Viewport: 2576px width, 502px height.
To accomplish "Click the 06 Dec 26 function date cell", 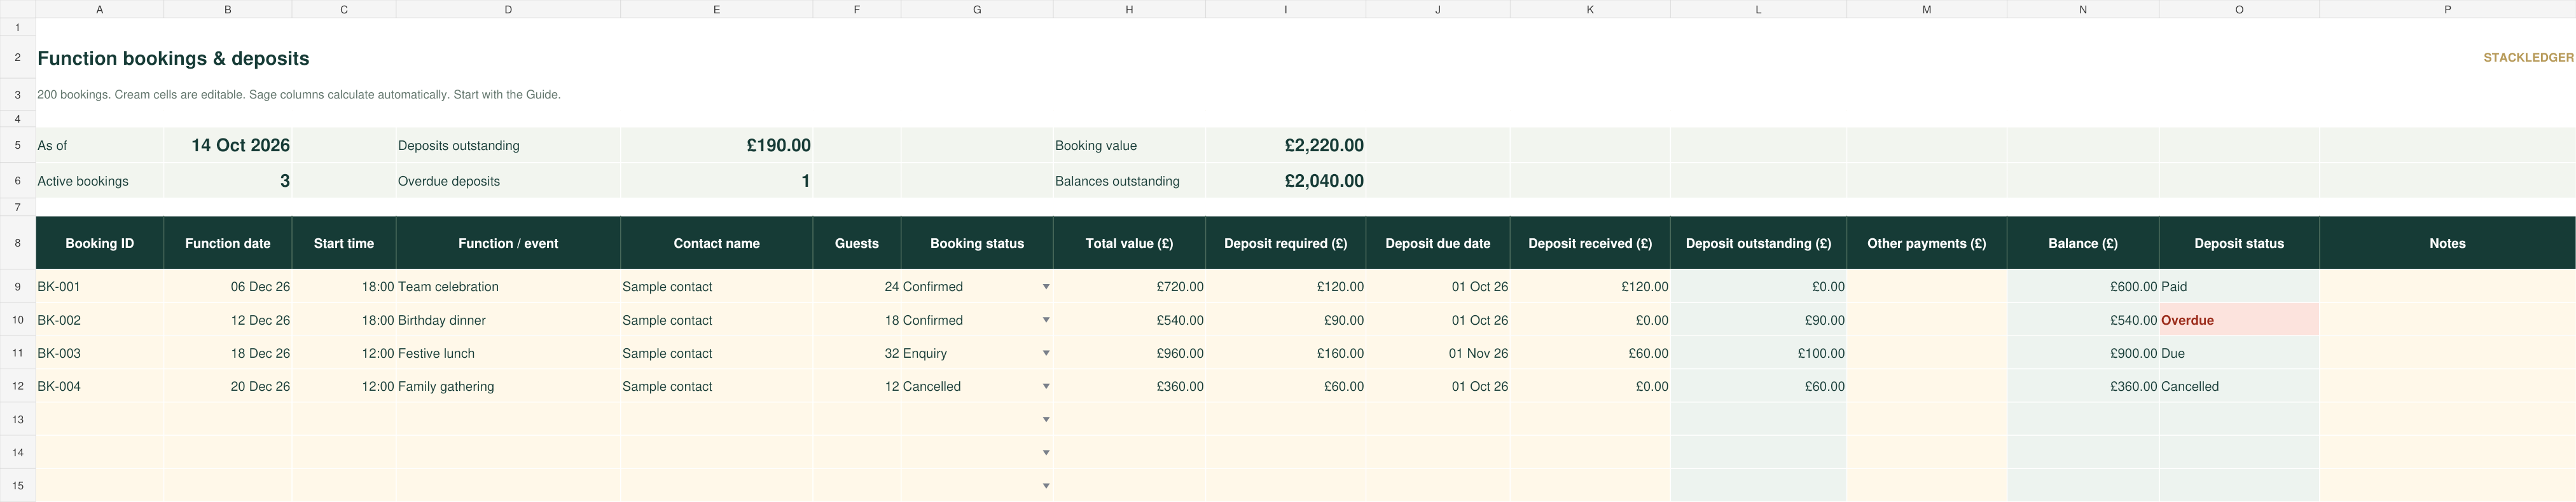I will click(228, 287).
